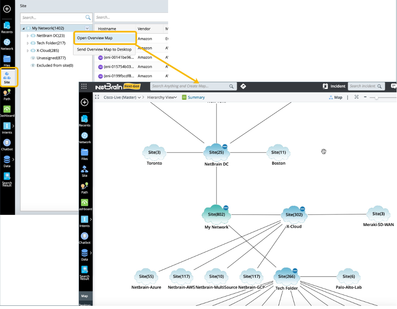Click the magnifier in the Search Anything box
The width and height of the screenshot is (397, 309).
tap(231, 86)
